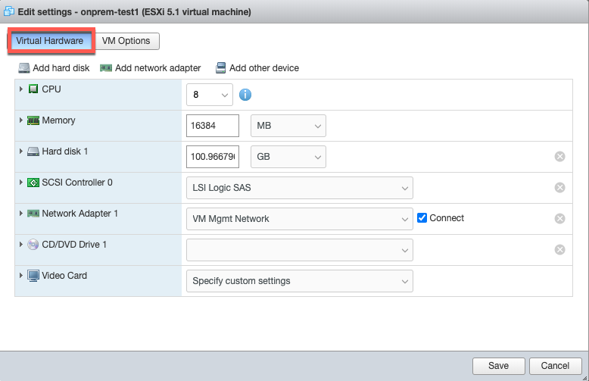The height and width of the screenshot is (381, 589).
Task: Click the Memory label text
Action: point(58,120)
